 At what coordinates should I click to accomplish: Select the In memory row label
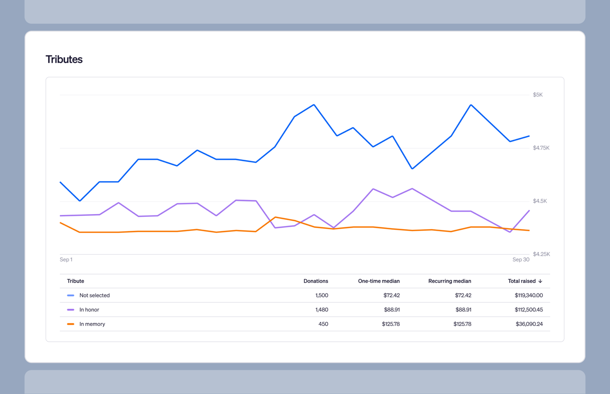[x=92, y=324]
